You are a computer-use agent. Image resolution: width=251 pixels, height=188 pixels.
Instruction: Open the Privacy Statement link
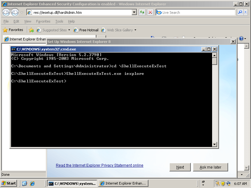99,165
